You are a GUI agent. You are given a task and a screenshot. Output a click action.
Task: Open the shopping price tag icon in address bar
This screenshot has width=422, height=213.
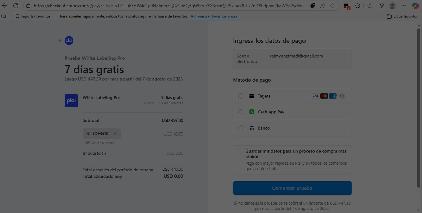[x=313, y=6]
